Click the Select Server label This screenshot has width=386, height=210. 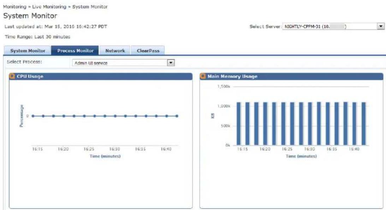(x=265, y=26)
